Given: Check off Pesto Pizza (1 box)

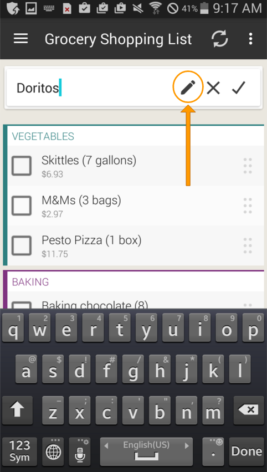Looking at the screenshot, I should (x=22, y=245).
